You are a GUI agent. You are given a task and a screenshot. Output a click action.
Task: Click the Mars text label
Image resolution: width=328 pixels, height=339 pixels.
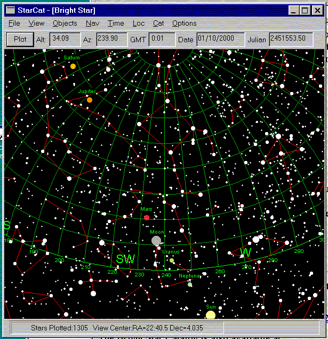pyautogui.click(x=147, y=209)
